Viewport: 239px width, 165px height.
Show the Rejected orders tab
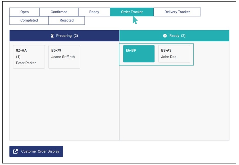(x=67, y=21)
